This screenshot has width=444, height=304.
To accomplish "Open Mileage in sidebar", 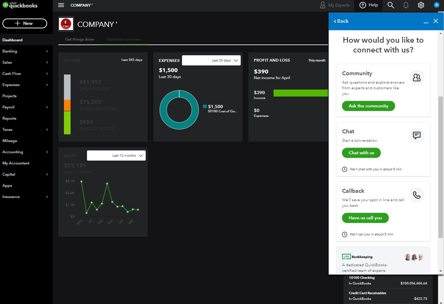I will 26,141.
